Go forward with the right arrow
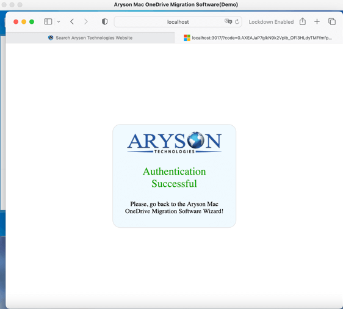 [x=86, y=21]
